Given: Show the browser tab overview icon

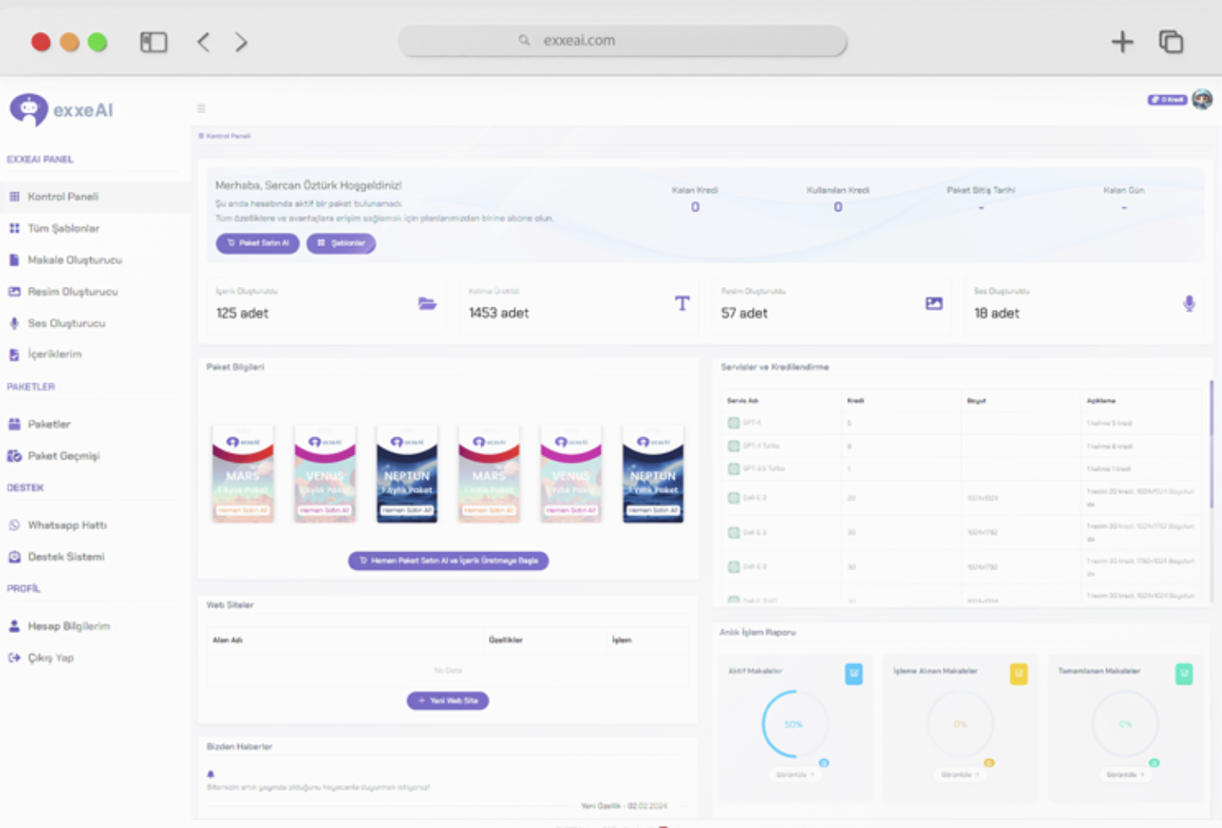Looking at the screenshot, I should tap(1171, 41).
